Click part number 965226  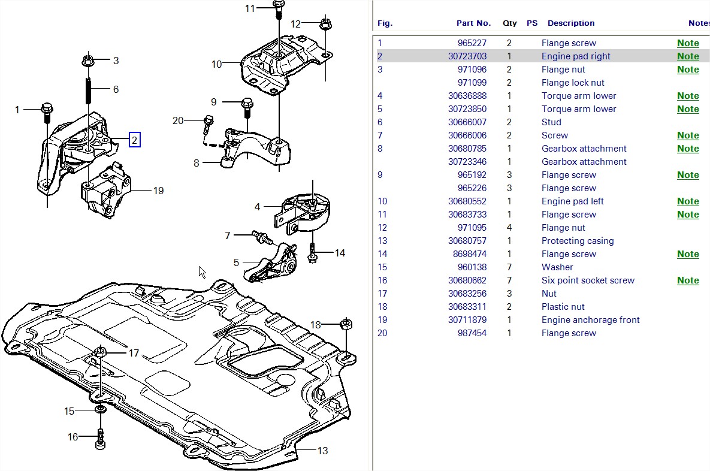[x=472, y=188]
